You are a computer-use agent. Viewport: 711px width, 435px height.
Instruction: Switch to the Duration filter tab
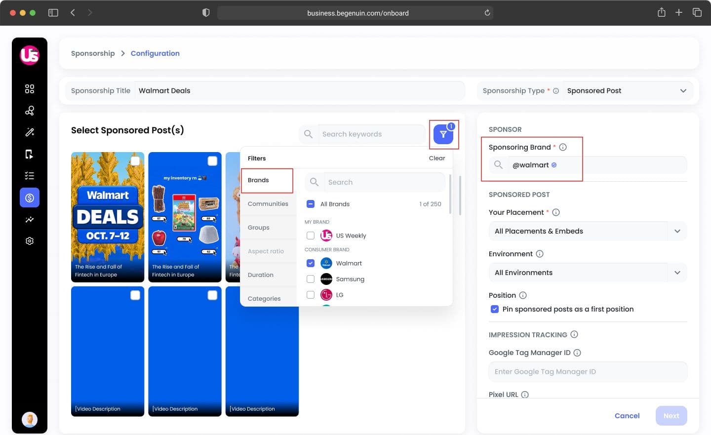coord(268,275)
